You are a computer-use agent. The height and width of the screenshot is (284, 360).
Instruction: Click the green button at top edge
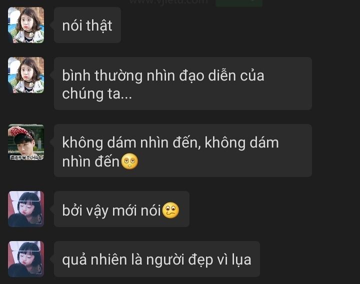[239, 3]
